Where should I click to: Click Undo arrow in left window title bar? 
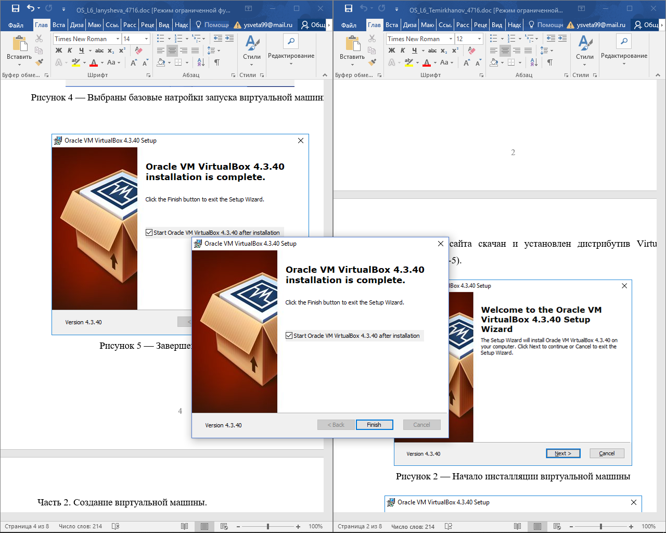pyautogui.click(x=31, y=8)
